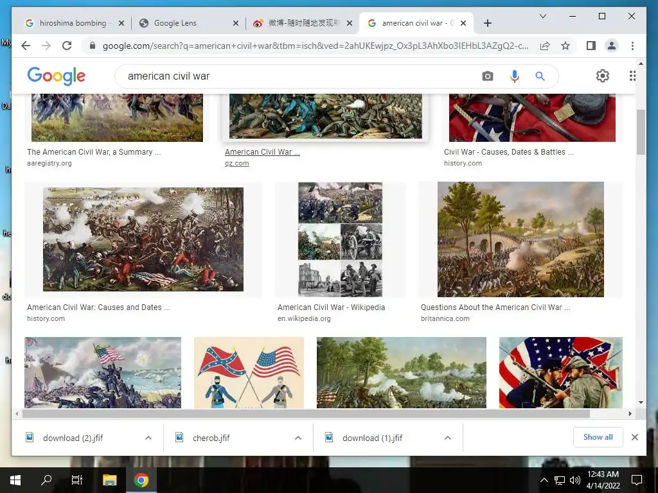This screenshot has width=658, height=493.
Task: Expand options for download (1).jfif
Action: click(448, 438)
